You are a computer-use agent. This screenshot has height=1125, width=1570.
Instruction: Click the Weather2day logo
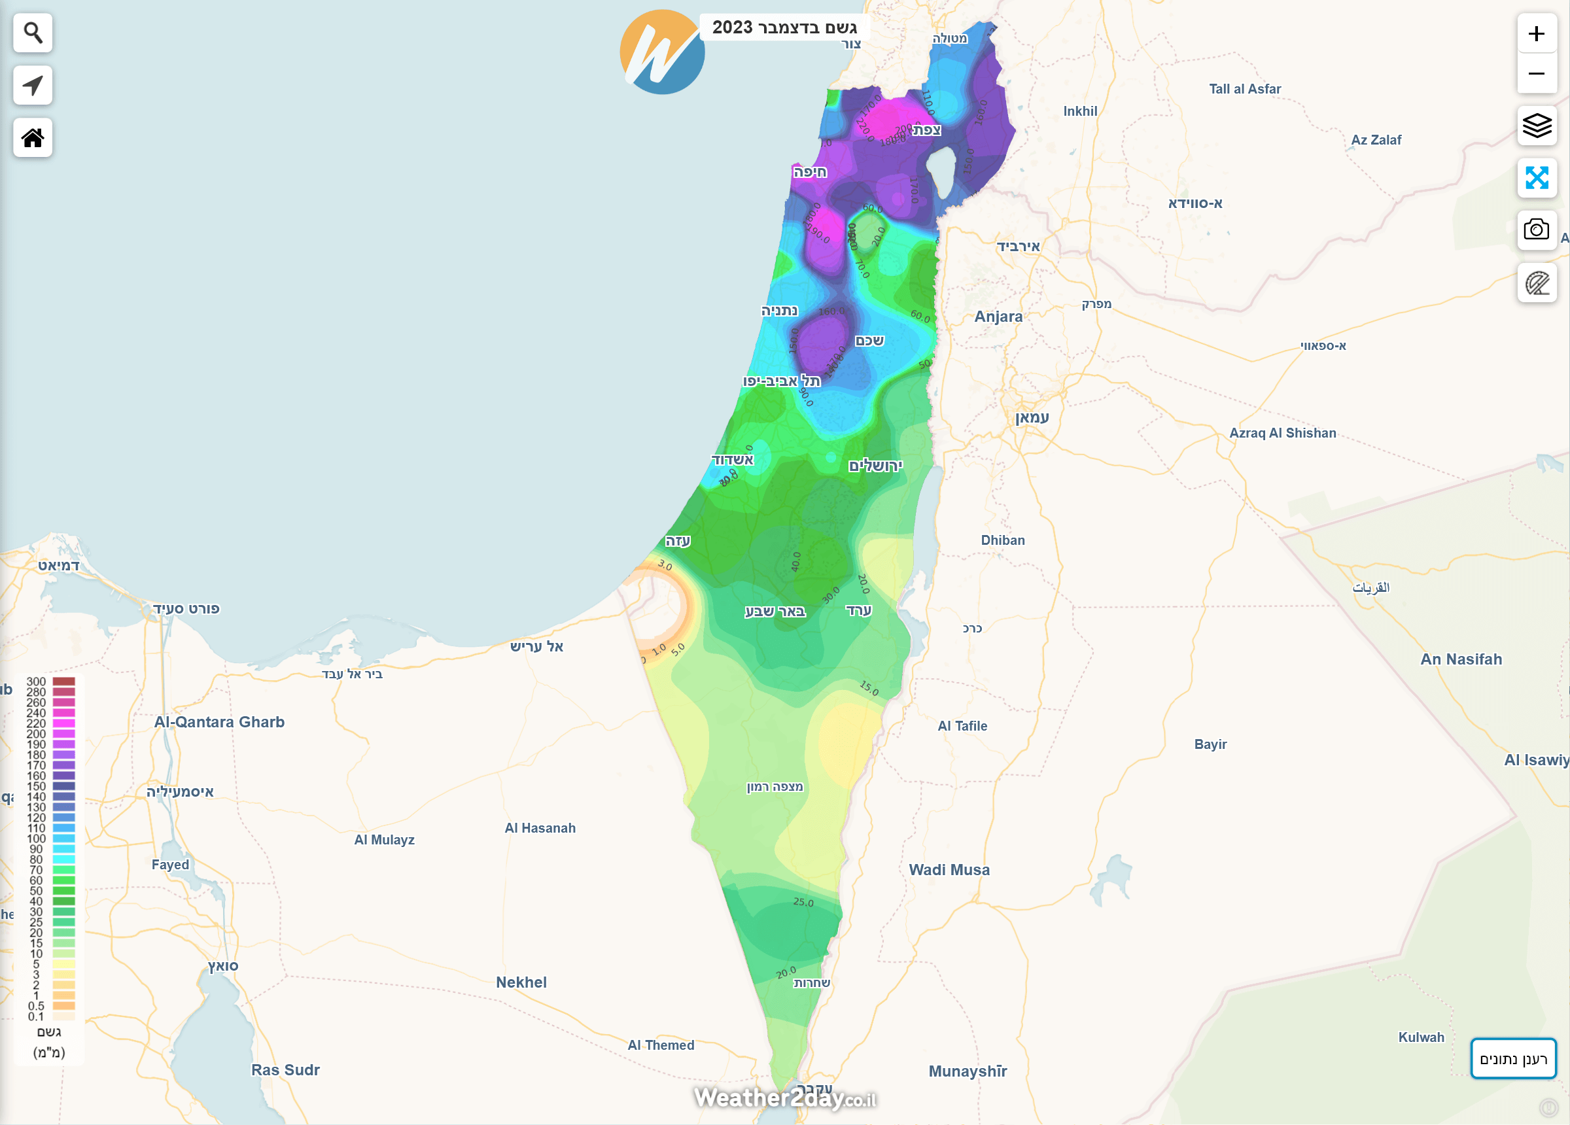coord(662,52)
